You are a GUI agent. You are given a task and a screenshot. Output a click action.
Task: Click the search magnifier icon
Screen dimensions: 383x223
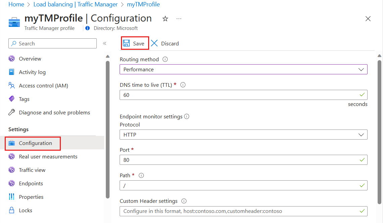point(14,43)
